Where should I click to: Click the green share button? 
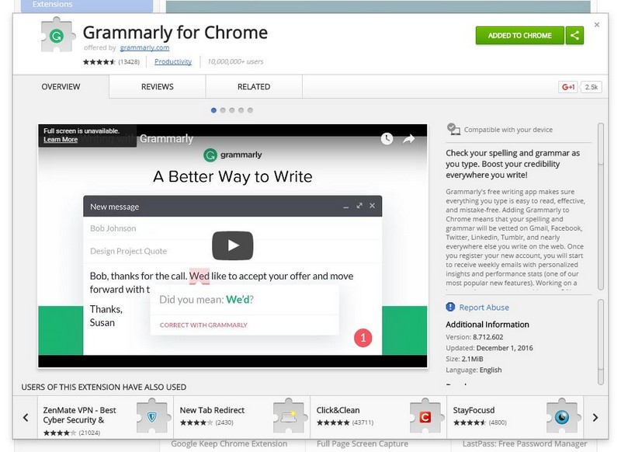574,35
